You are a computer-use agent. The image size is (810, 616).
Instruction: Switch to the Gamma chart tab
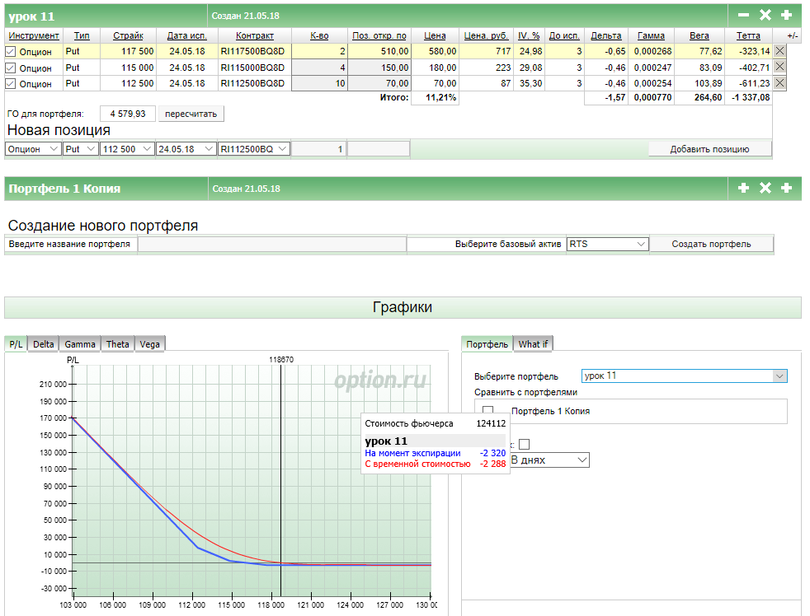(x=80, y=344)
